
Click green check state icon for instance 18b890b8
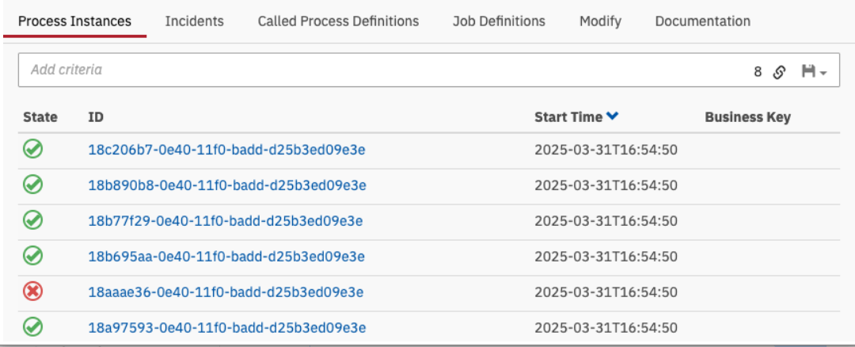pos(32,185)
